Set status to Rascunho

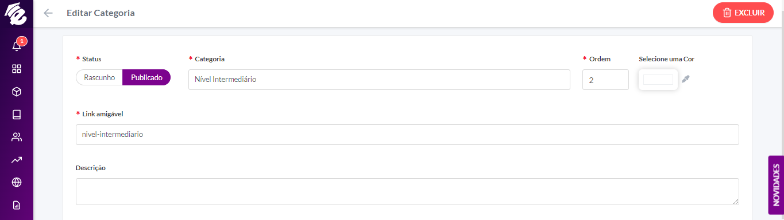click(x=99, y=77)
